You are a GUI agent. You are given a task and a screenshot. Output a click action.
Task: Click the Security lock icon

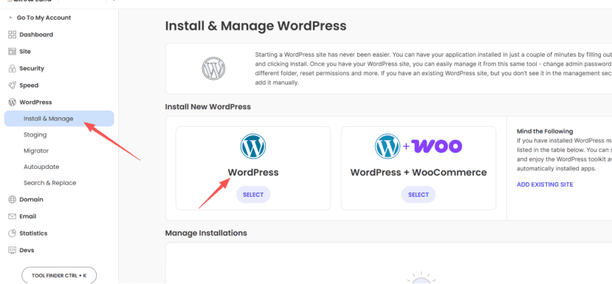[12, 69]
